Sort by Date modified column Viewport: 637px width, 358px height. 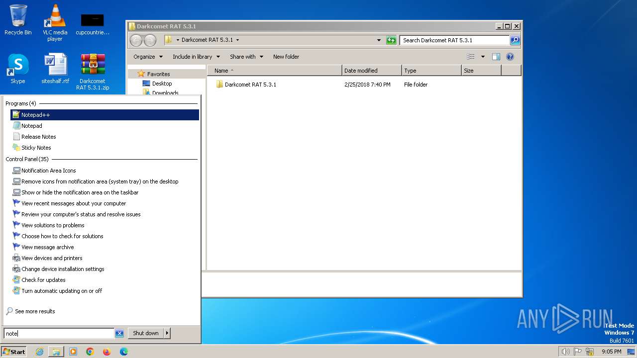click(x=372, y=71)
